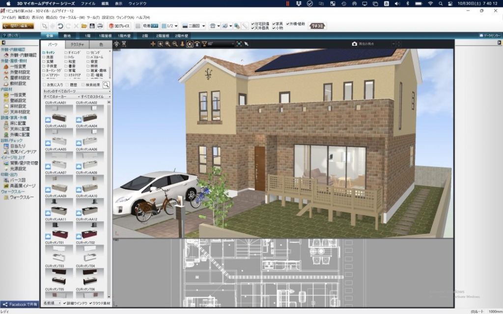503x314 pixels.
Task: Open the ウォークスルー(W) menu
Action: [72, 18]
